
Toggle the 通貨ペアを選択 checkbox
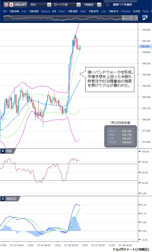(x=107, y=4)
